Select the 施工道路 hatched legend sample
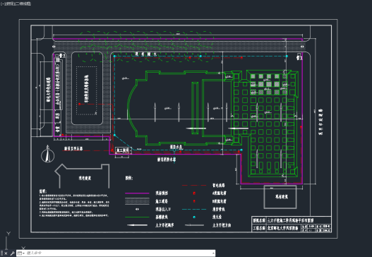The height and width of the screenshot is (257, 372). pos(137,201)
